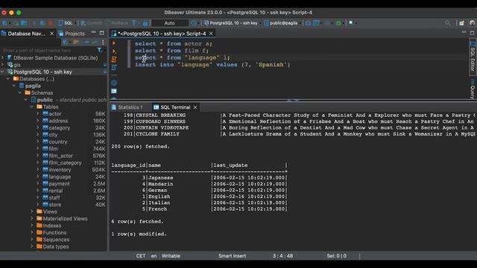
Task: Click the transaction log icon next to Auto
Action: click(194, 23)
